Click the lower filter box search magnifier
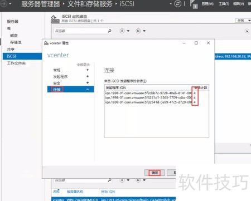 coord(109,180)
